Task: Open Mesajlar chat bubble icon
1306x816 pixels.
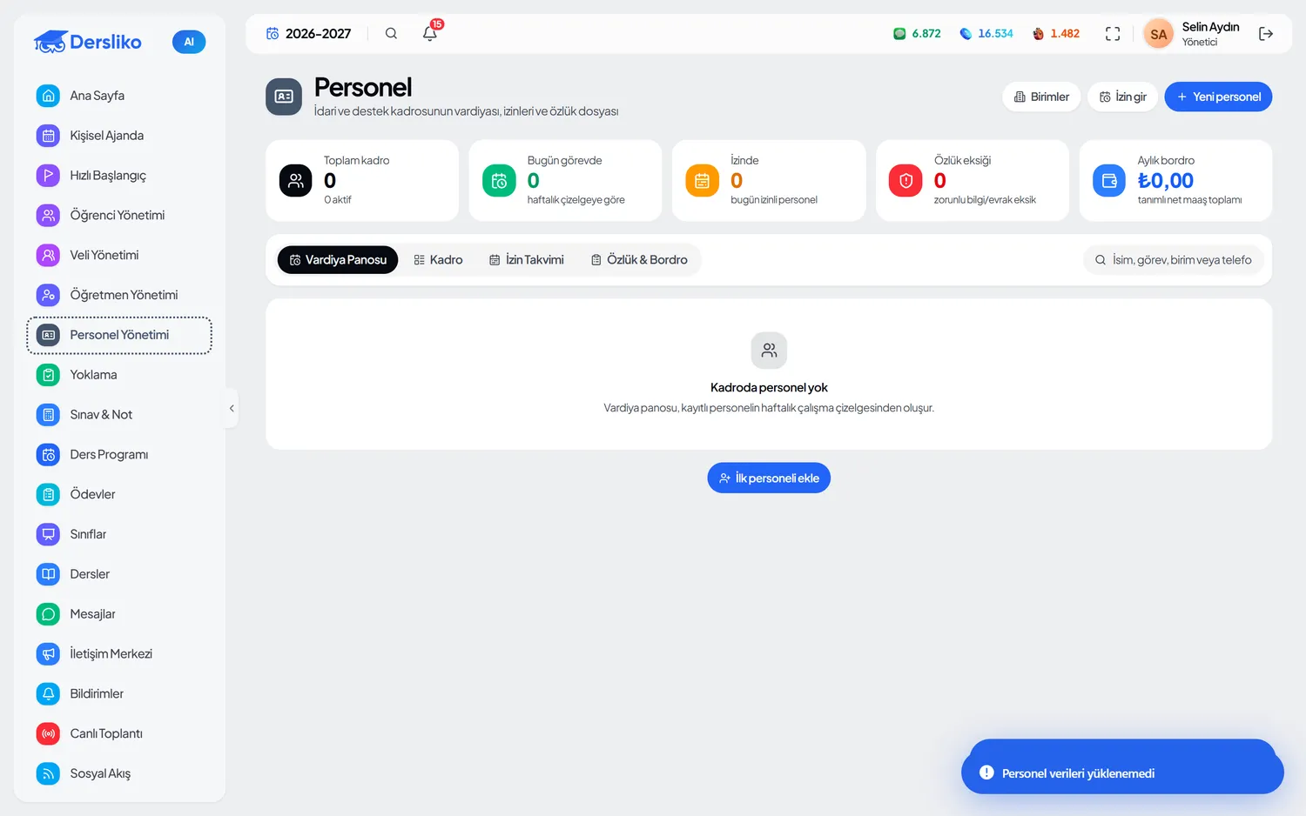Action: 49,614
